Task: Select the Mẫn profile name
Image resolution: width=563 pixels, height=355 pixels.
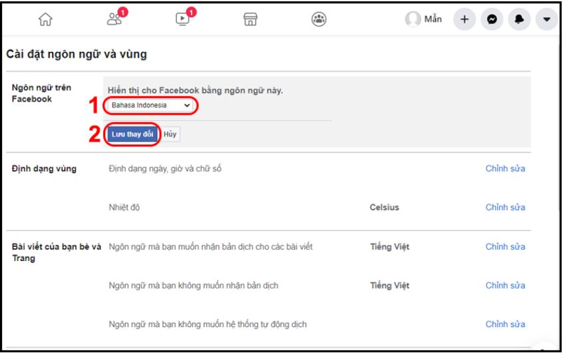Action: point(433,19)
